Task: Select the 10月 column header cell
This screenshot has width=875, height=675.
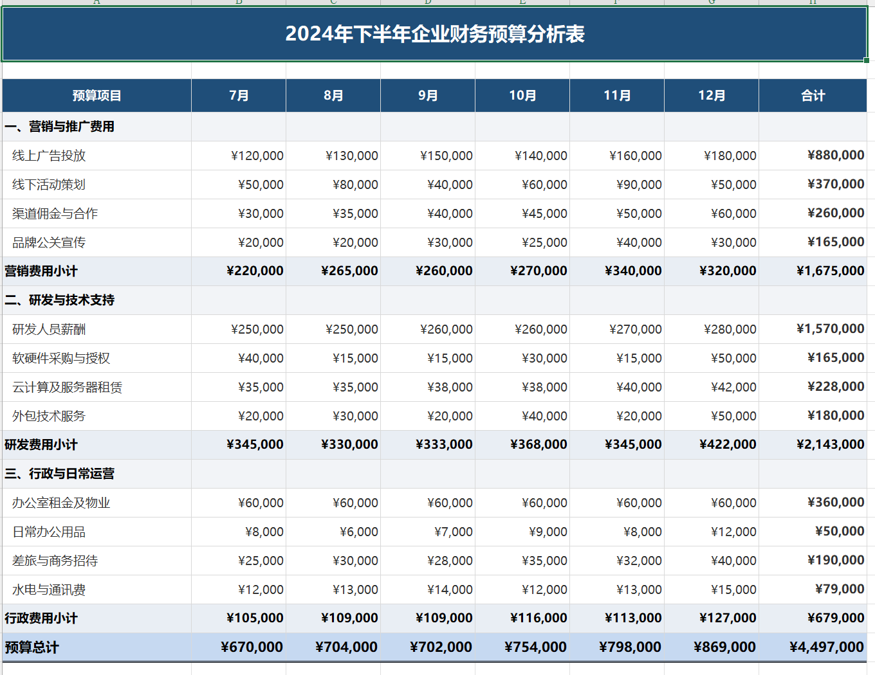Action: click(x=522, y=96)
